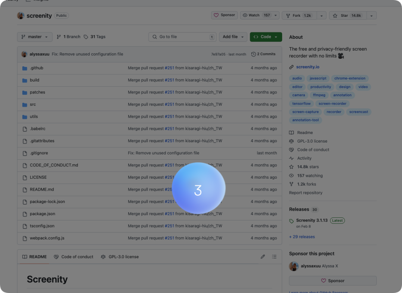Open package-lock.json file
The width and height of the screenshot is (402, 293).
pos(47,202)
